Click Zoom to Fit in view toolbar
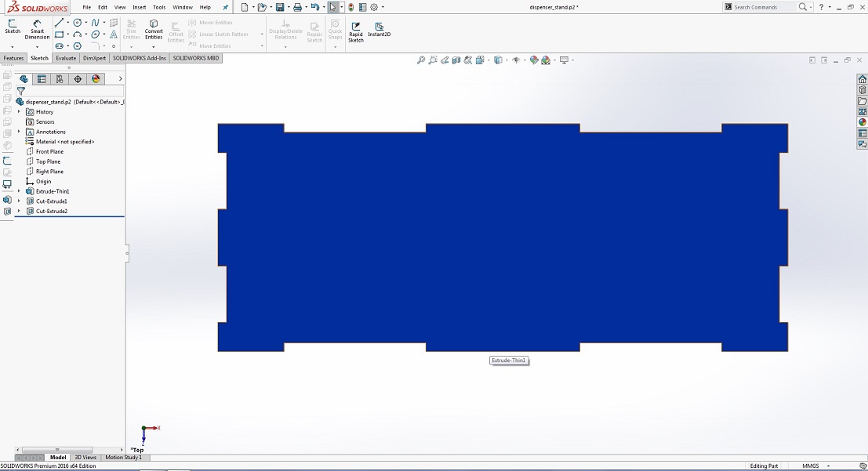868x471 pixels. tap(421, 60)
